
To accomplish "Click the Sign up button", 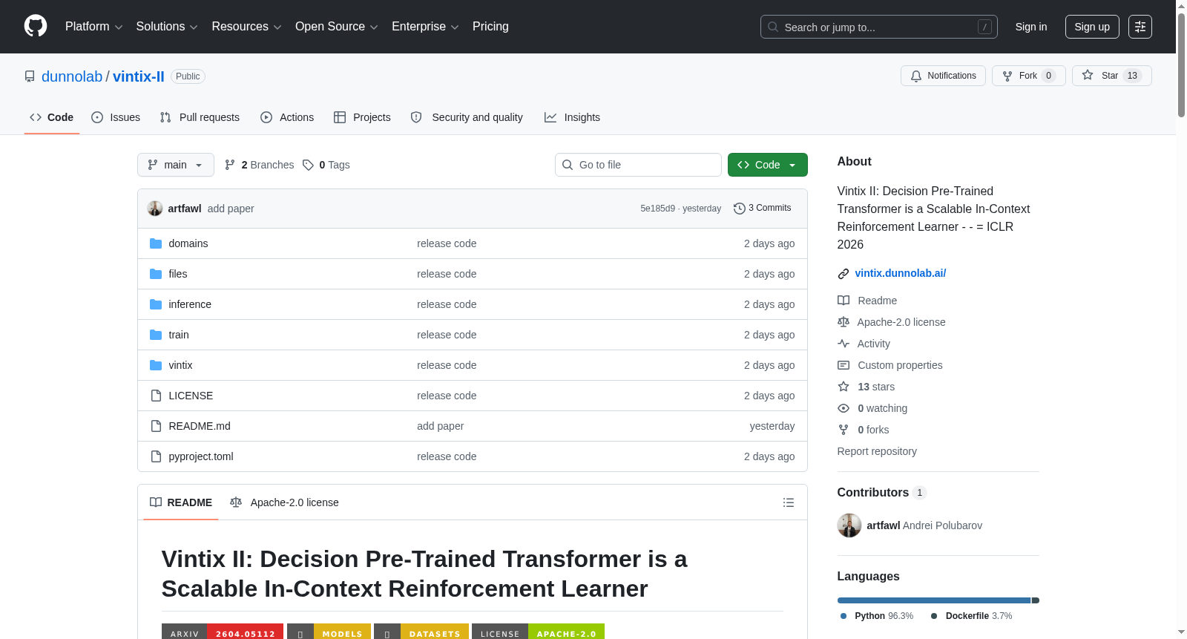I will click(1092, 27).
